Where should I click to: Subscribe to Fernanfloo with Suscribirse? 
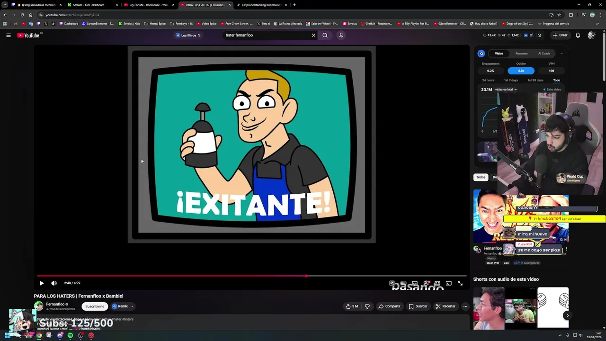[x=95, y=306]
